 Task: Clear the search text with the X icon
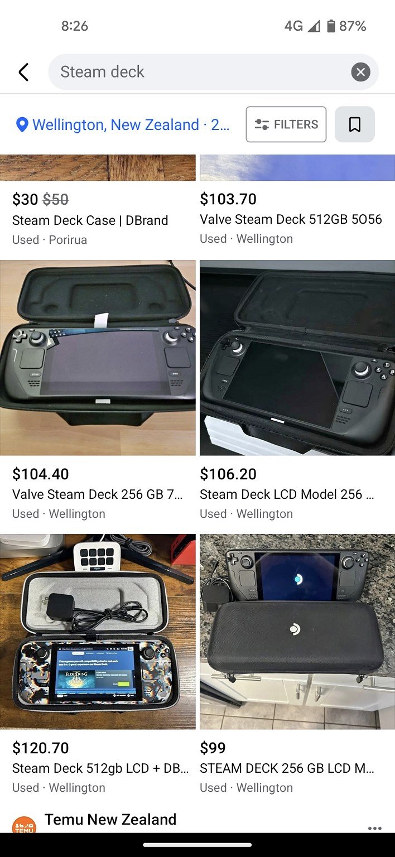pyautogui.click(x=360, y=72)
